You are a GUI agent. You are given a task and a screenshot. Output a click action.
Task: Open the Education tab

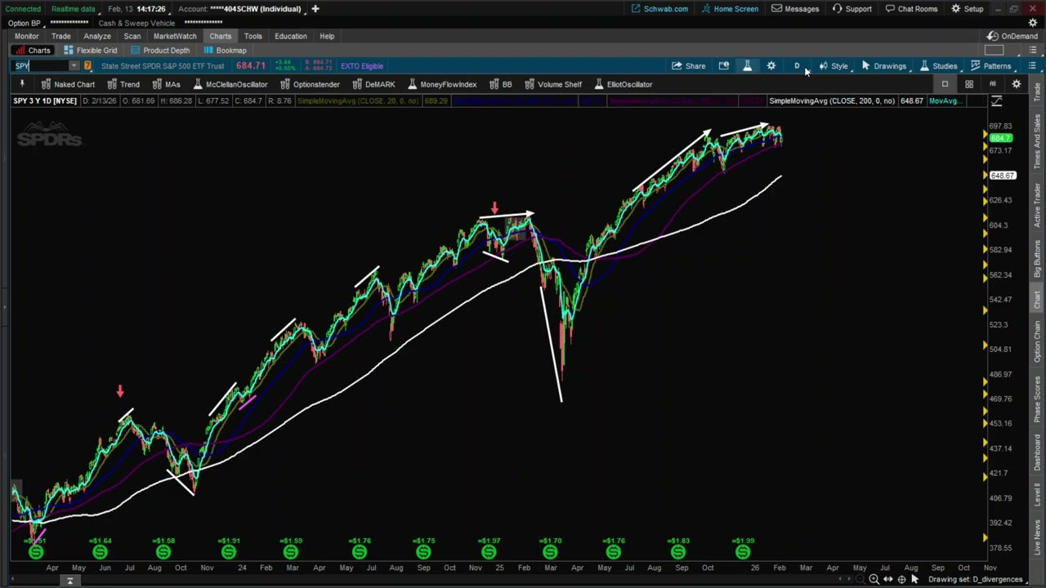(x=290, y=36)
